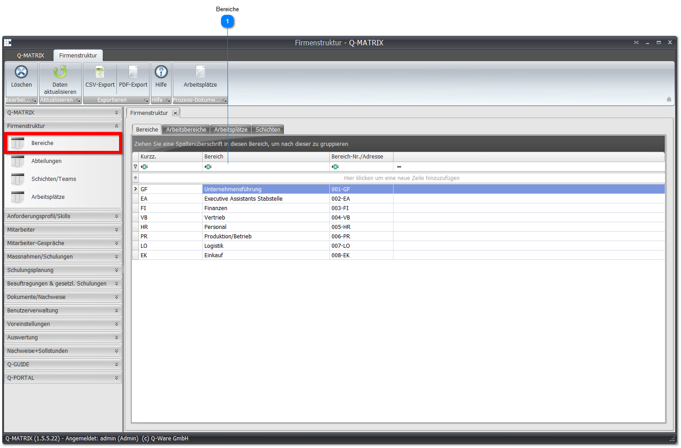Open the Arbeitsplätze sub-tab
Screen dimensions: 681x448
point(230,130)
